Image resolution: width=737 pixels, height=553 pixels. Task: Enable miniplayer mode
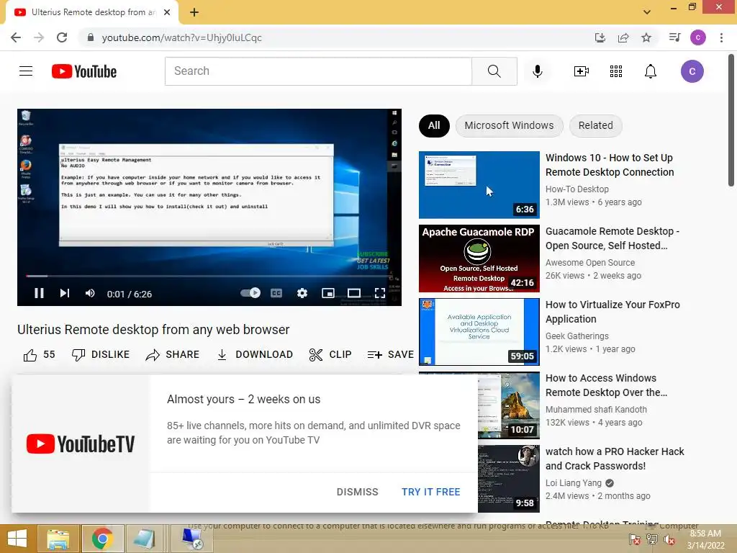pos(328,293)
